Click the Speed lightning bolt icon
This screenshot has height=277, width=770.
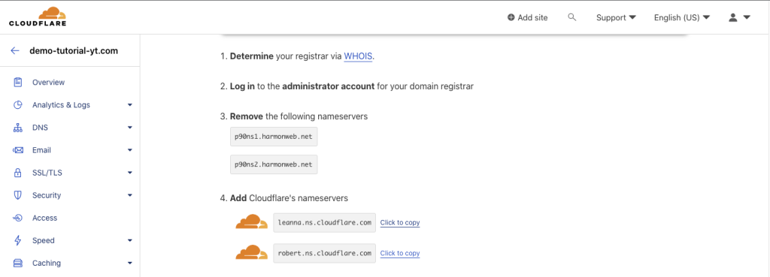click(x=18, y=240)
